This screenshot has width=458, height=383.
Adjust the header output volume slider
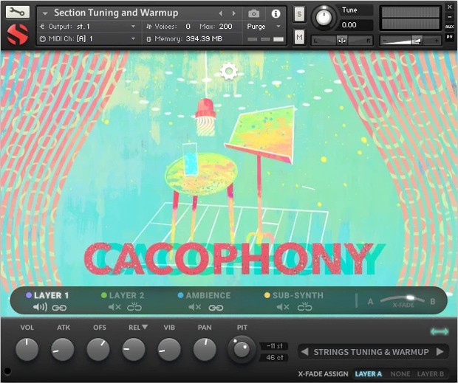click(x=410, y=41)
